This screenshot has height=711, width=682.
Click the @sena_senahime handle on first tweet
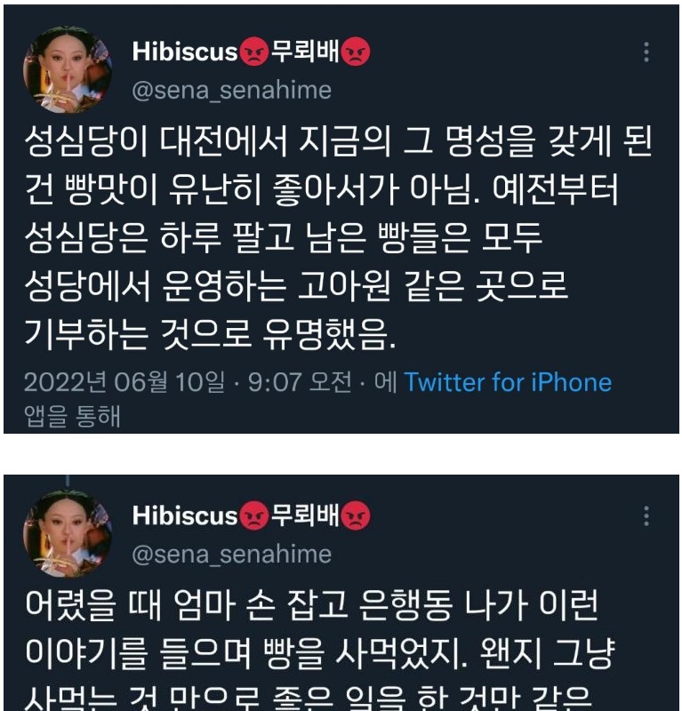coord(231,91)
